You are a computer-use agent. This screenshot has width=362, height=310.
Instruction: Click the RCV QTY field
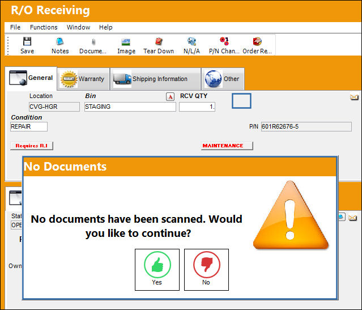coord(197,107)
